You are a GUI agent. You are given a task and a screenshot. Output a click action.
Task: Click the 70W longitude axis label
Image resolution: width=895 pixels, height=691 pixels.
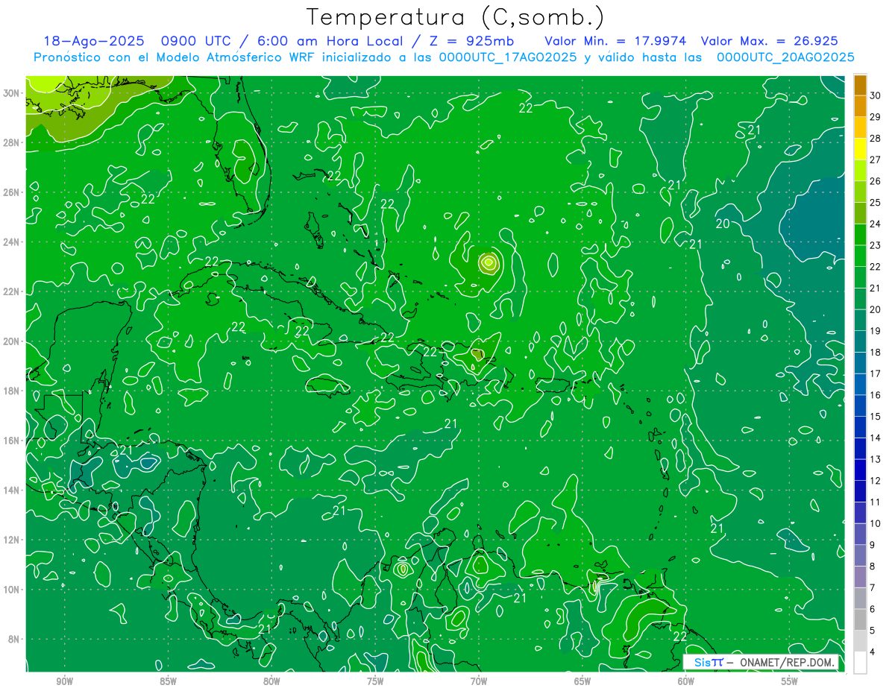coord(479,681)
